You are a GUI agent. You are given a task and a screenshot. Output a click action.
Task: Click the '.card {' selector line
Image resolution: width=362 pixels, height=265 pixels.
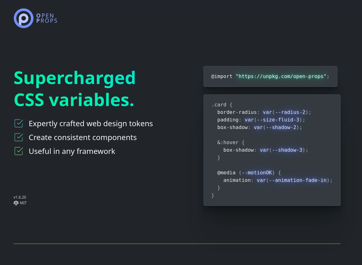222,105
